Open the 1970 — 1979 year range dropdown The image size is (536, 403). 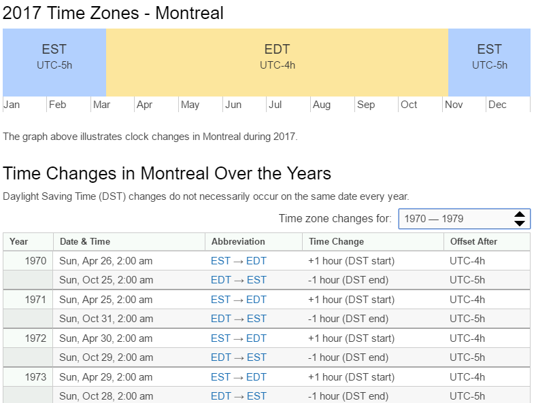(x=454, y=219)
